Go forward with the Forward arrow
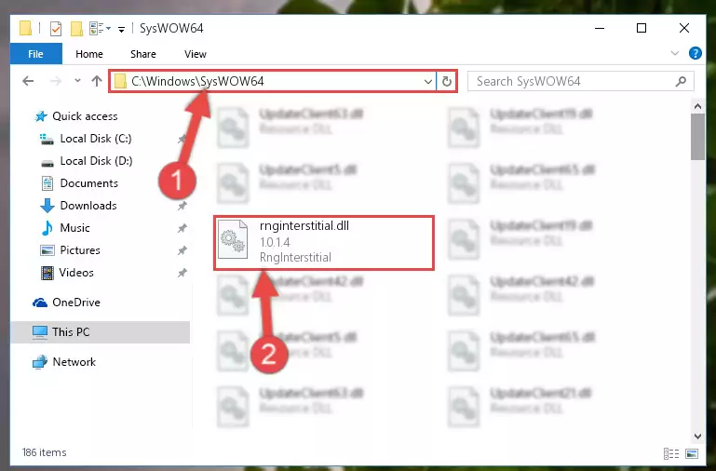This screenshot has width=716, height=471. coord(55,81)
